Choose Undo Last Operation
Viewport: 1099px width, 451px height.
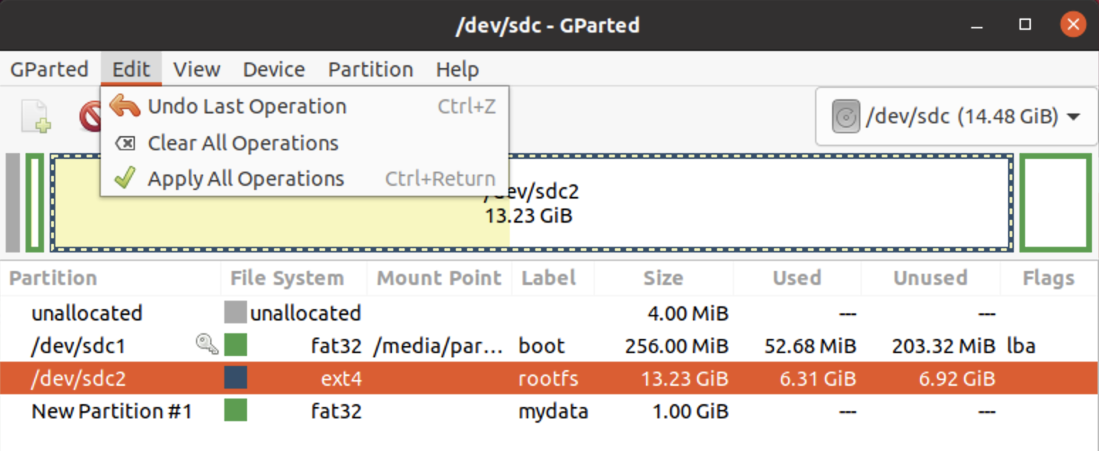(x=247, y=106)
